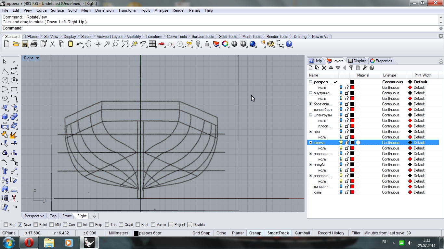The width and height of the screenshot is (444, 249).
Task: Click the Lock objects padlock icon
Action: click(207, 44)
